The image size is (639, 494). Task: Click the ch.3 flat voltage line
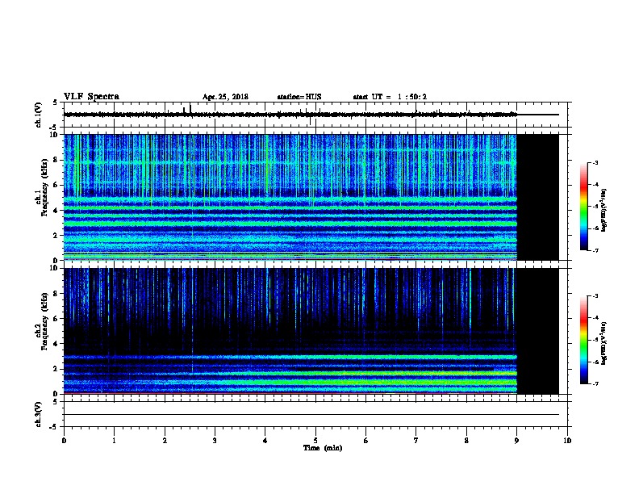tap(311, 415)
